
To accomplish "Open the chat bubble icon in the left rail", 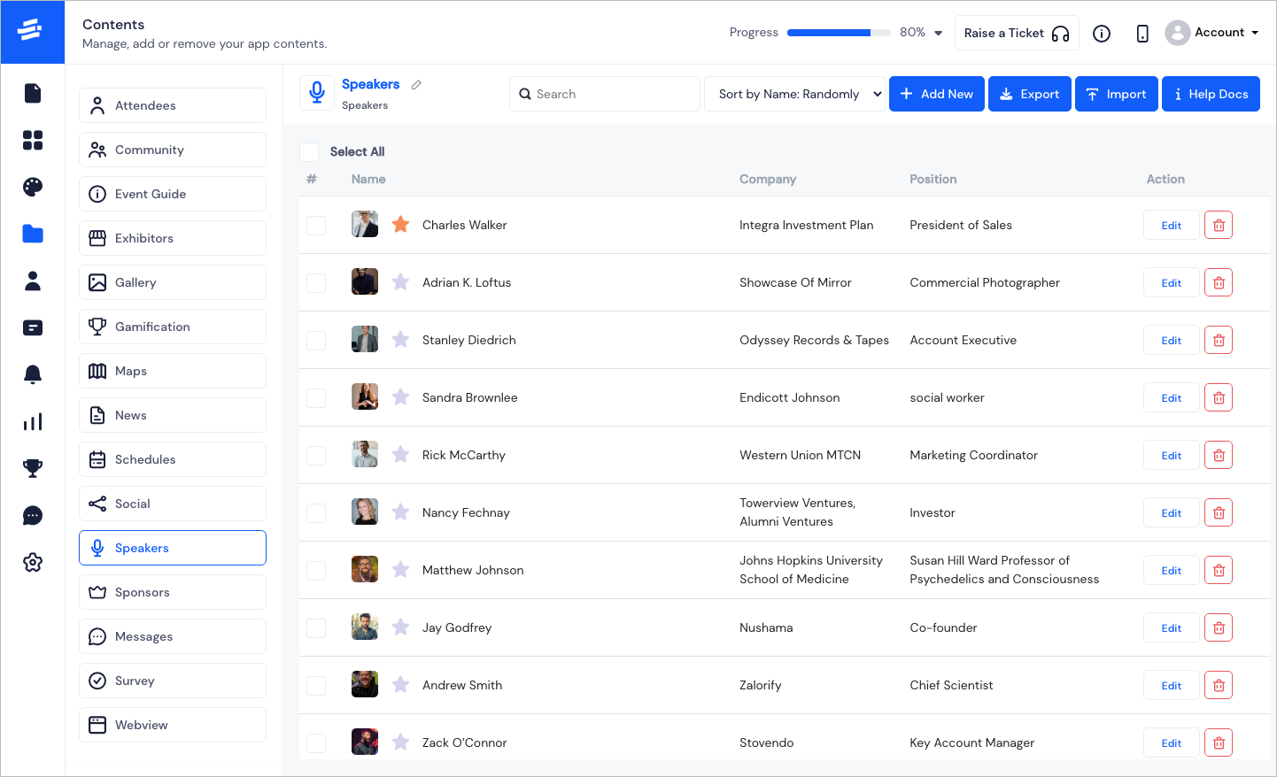I will (33, 515).
